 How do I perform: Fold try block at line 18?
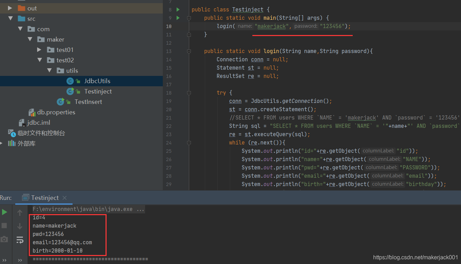coord(189,93)
